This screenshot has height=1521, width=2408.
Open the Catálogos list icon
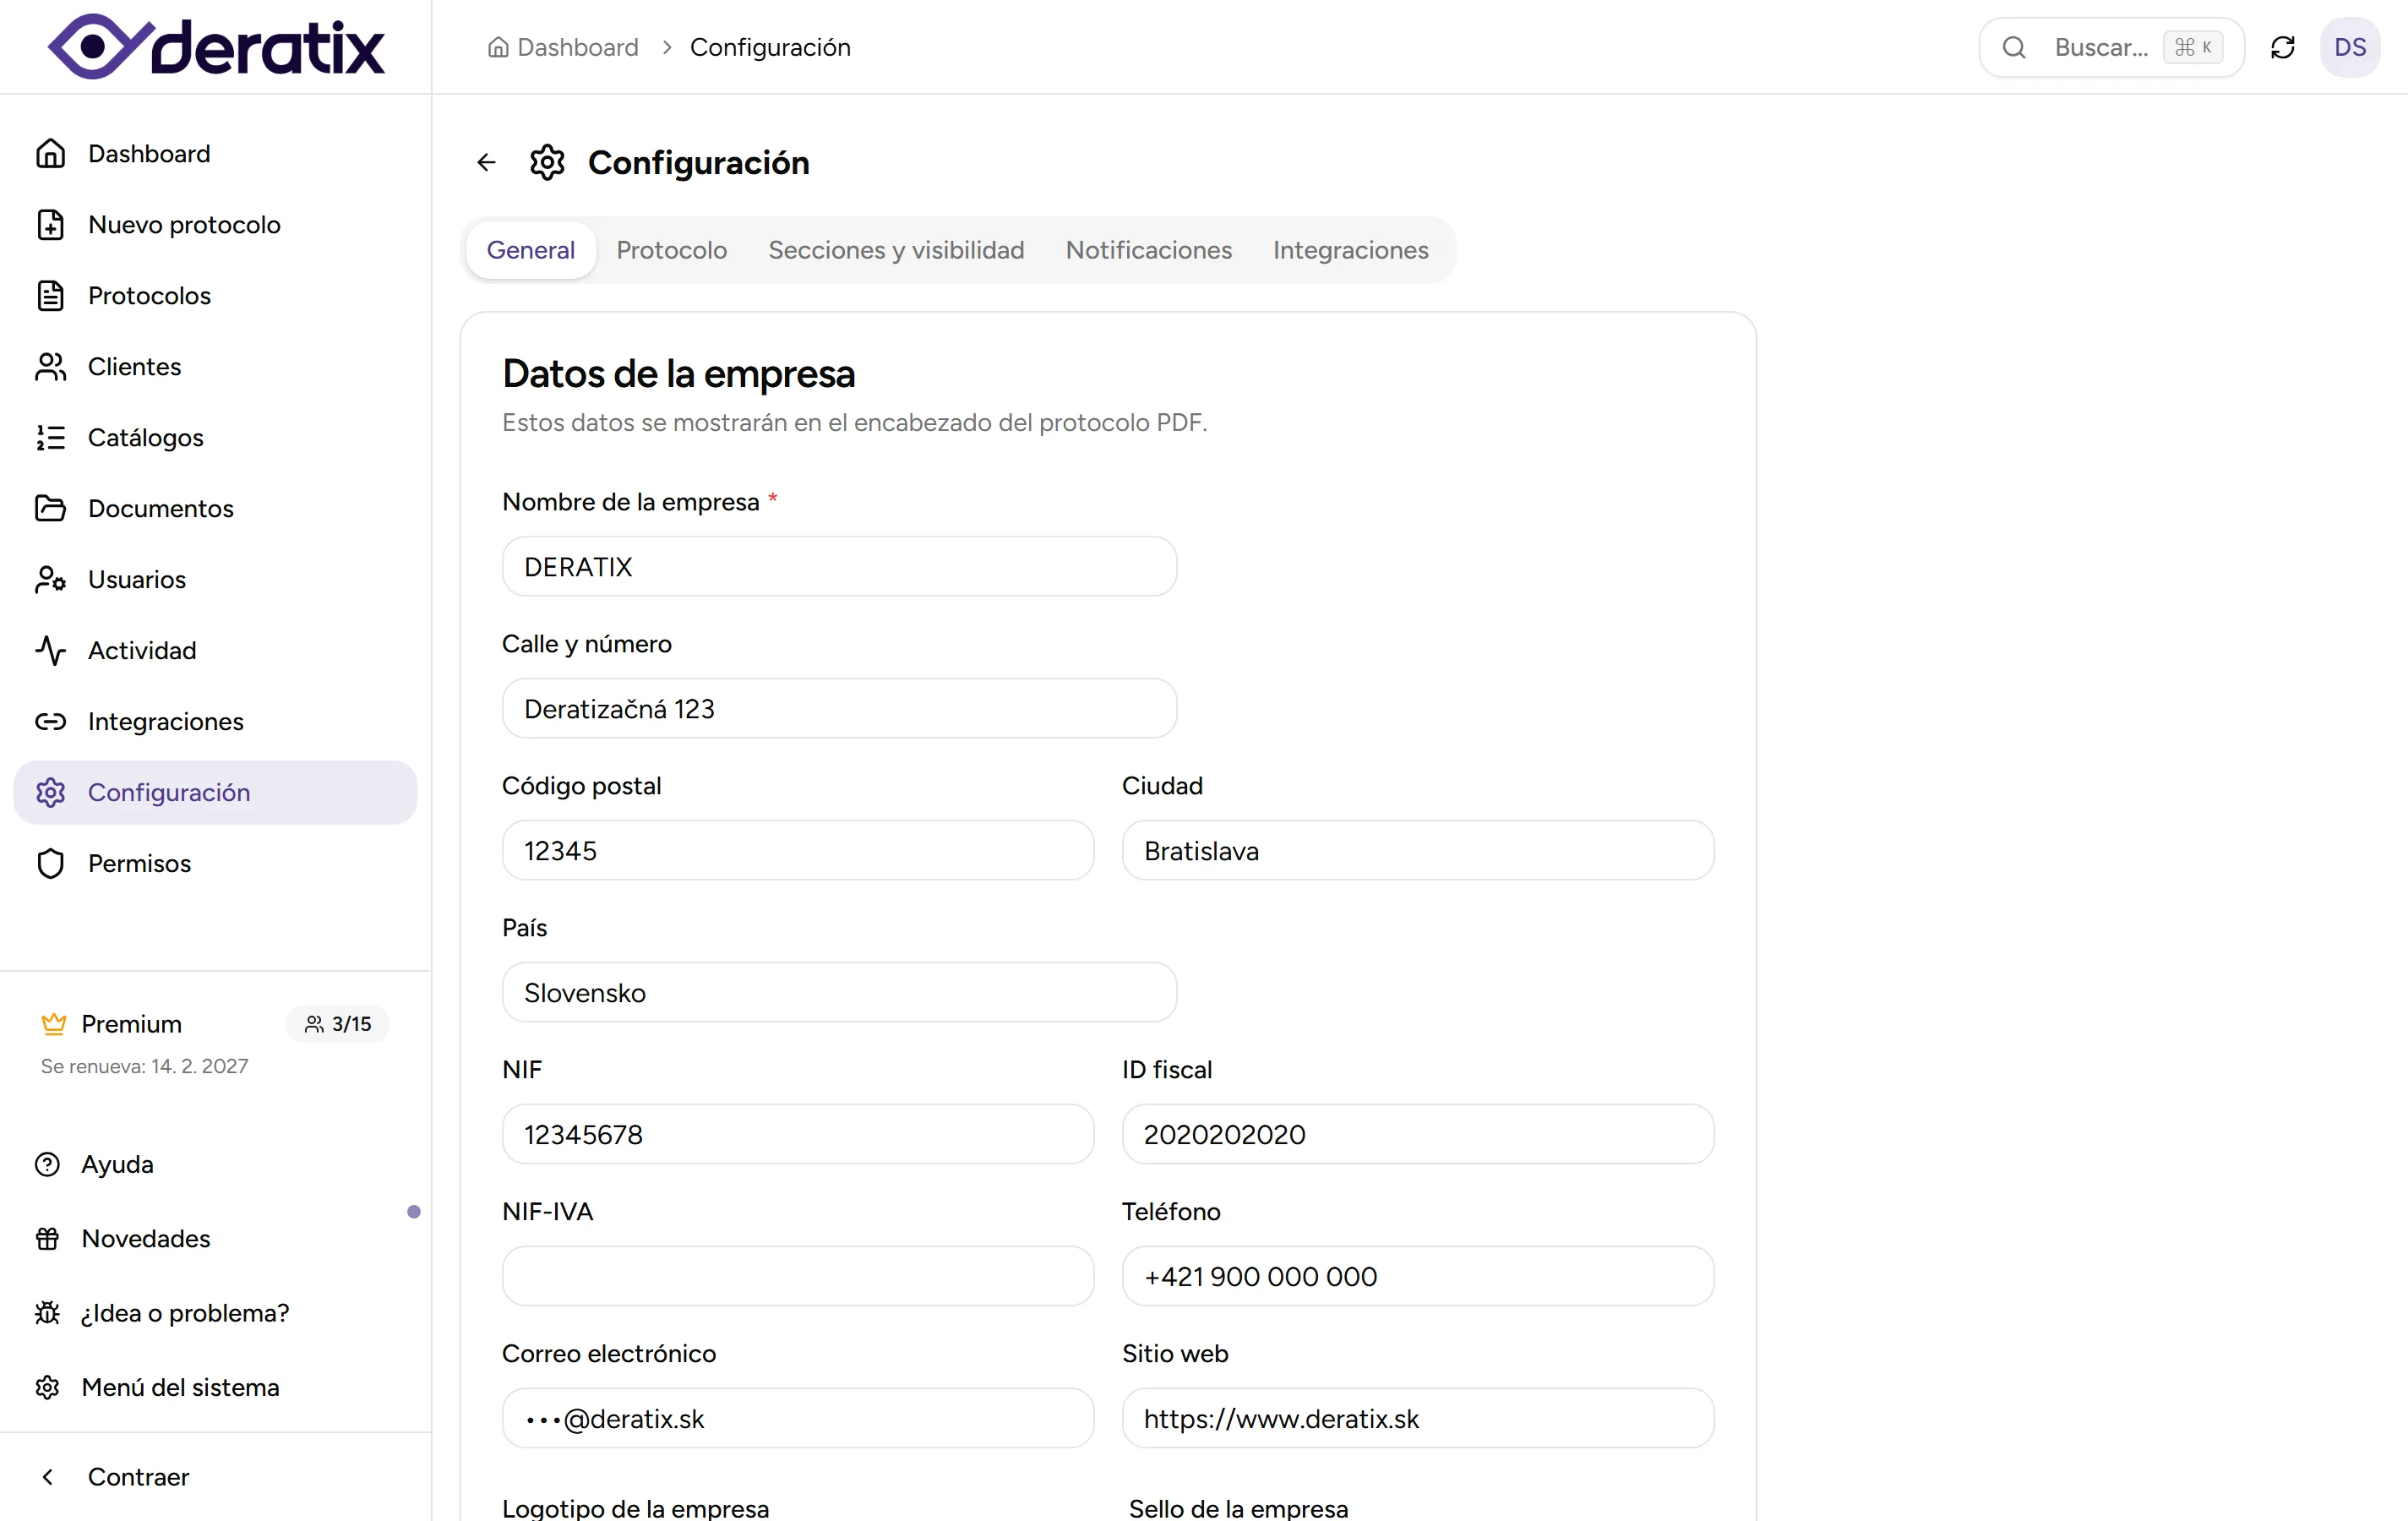[x=50, y=438]
